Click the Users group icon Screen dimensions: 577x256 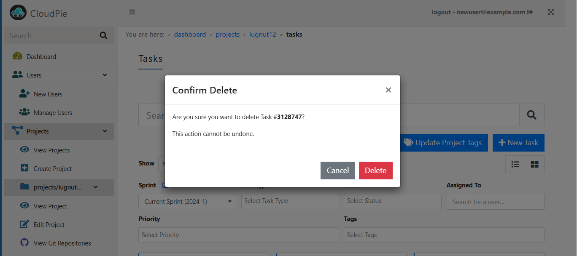coord(17,75)
